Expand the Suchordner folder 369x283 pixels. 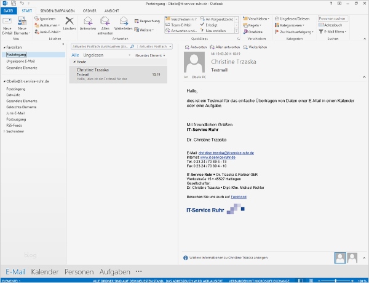4,132
